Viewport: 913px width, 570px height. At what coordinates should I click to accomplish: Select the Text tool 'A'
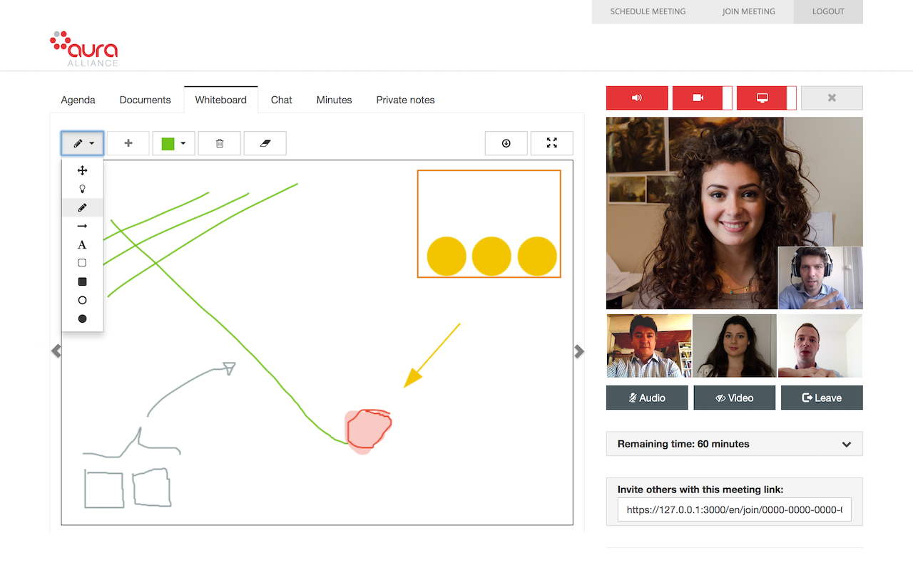click(82, 244)
